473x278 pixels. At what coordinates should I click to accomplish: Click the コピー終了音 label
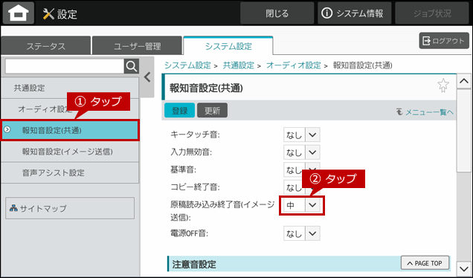195,187
